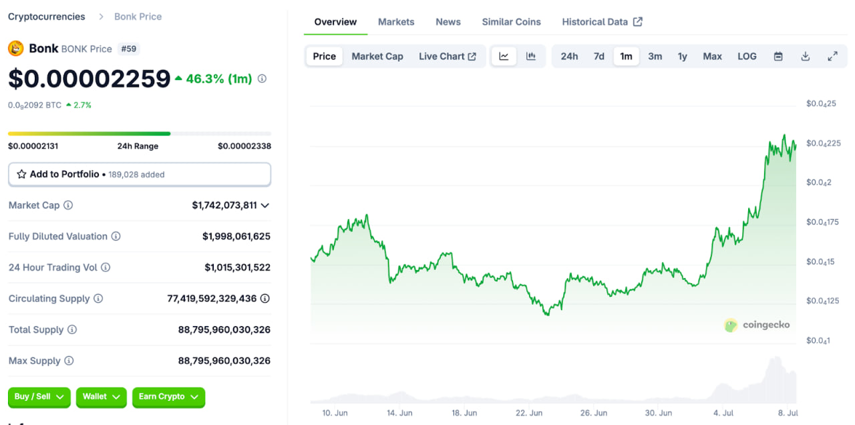This screenshot has width=855, height=425.
Task: Click info icon next to Market Cap
Action: (68, 206)
